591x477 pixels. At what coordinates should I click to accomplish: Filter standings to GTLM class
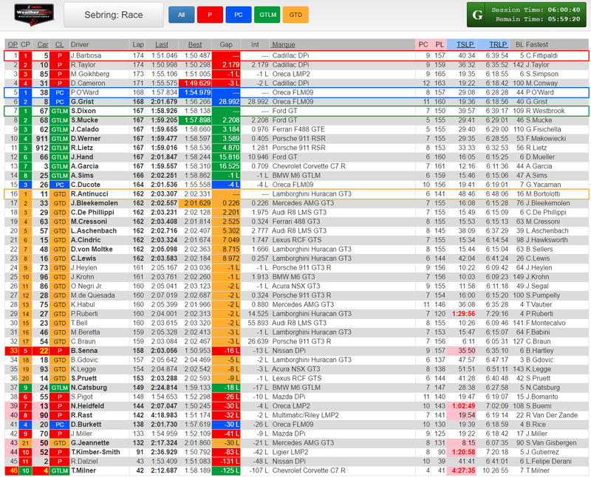click(267, 15)
